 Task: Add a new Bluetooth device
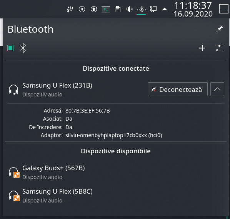(x=202, y=48)
